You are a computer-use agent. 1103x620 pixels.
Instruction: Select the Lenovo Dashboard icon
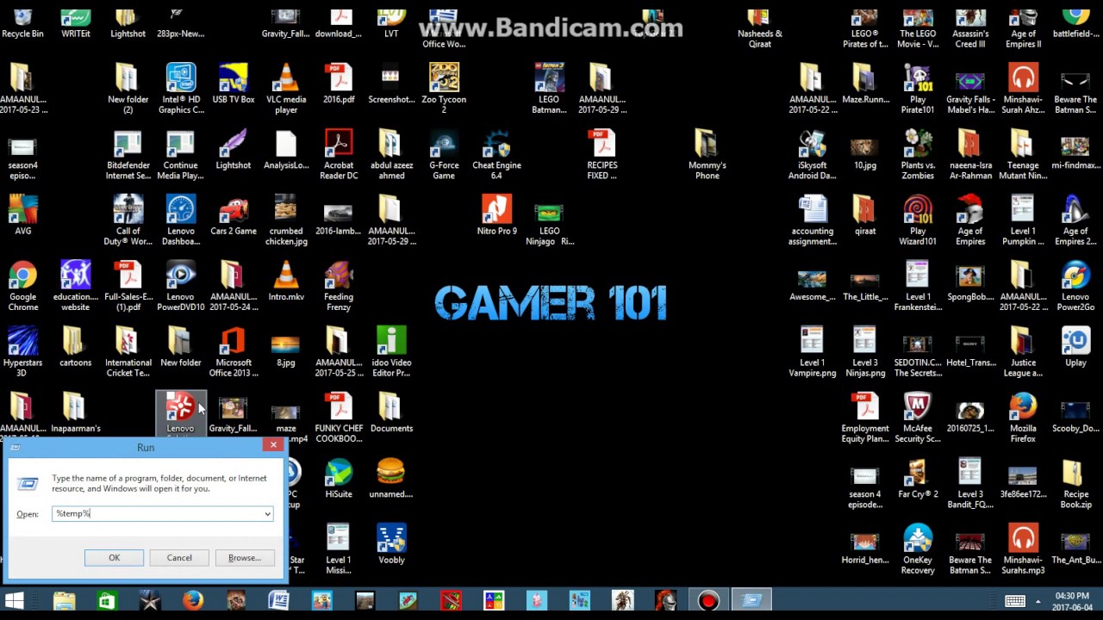pos(181,221)
